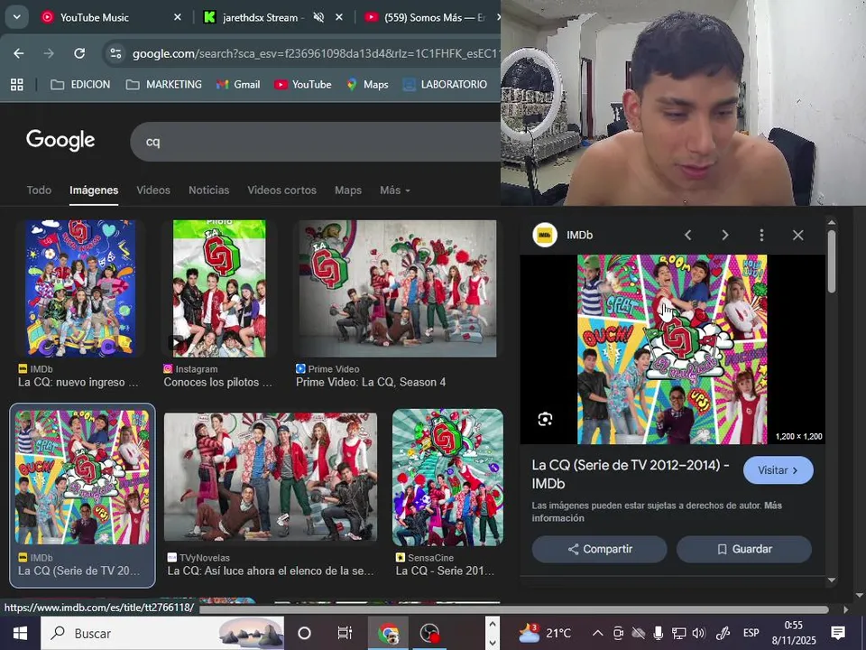Click the browser forward arrow

coord(49,53)
